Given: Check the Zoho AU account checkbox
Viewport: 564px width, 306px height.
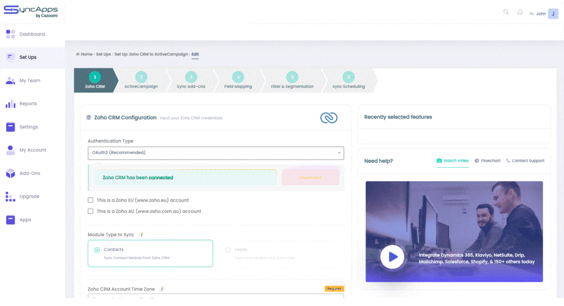Looking at the screenshot, I should click(x=91, y=211).
